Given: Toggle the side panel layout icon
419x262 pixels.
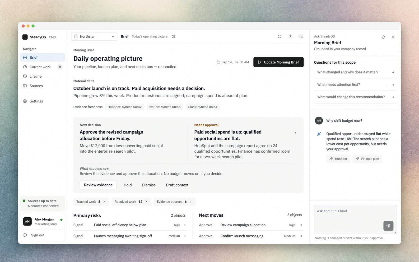Looking at the screenshot, I should pos(301,36).
